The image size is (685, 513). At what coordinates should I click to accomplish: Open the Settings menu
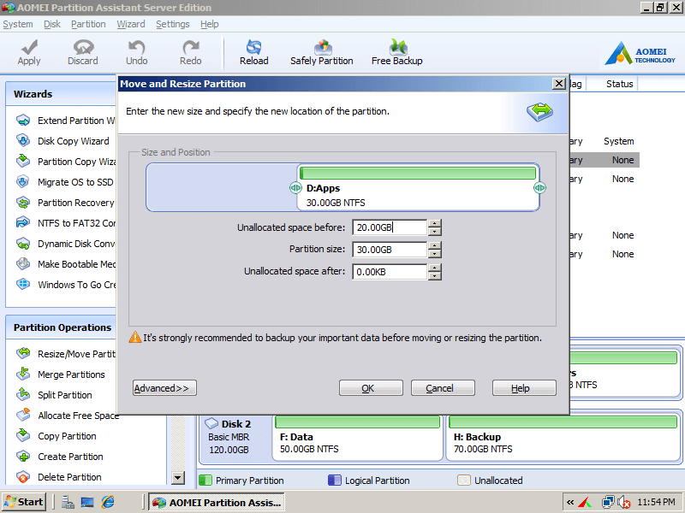(x=173, y=24)
